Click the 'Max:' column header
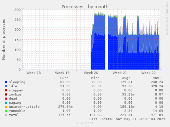Image resolution: width=170 pixels, height=127 pixels. point(157,78)
